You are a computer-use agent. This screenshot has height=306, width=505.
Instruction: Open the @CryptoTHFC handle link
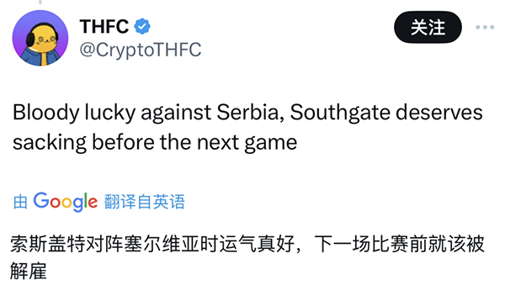pos(141,50)
